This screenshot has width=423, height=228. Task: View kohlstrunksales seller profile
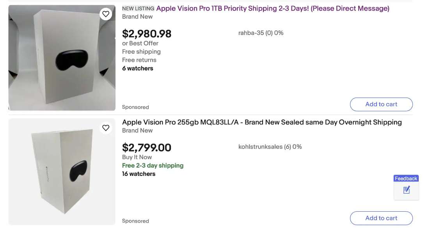(x=270, y=147)
